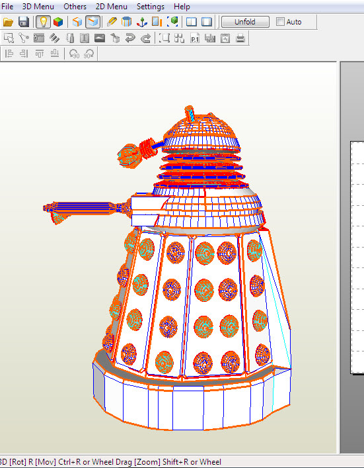364x468 pixels.
Task: Click the pane splitter between 3D and 2D views
Action: (338, 258)
